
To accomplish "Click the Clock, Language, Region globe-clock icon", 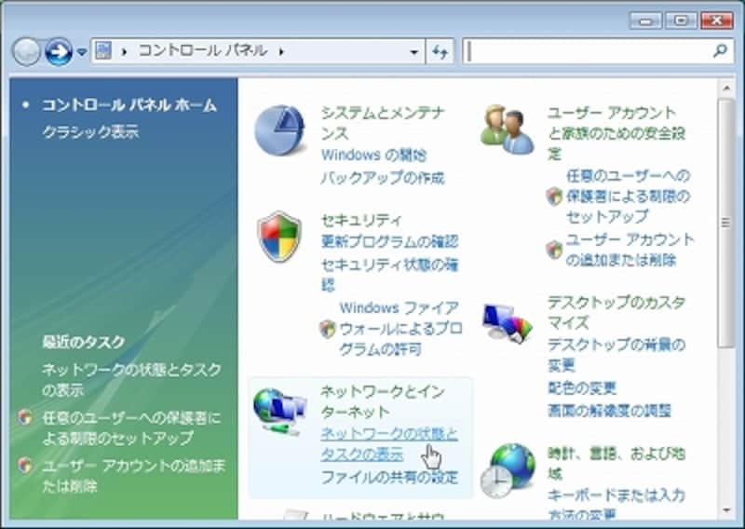I will point(508,470).
